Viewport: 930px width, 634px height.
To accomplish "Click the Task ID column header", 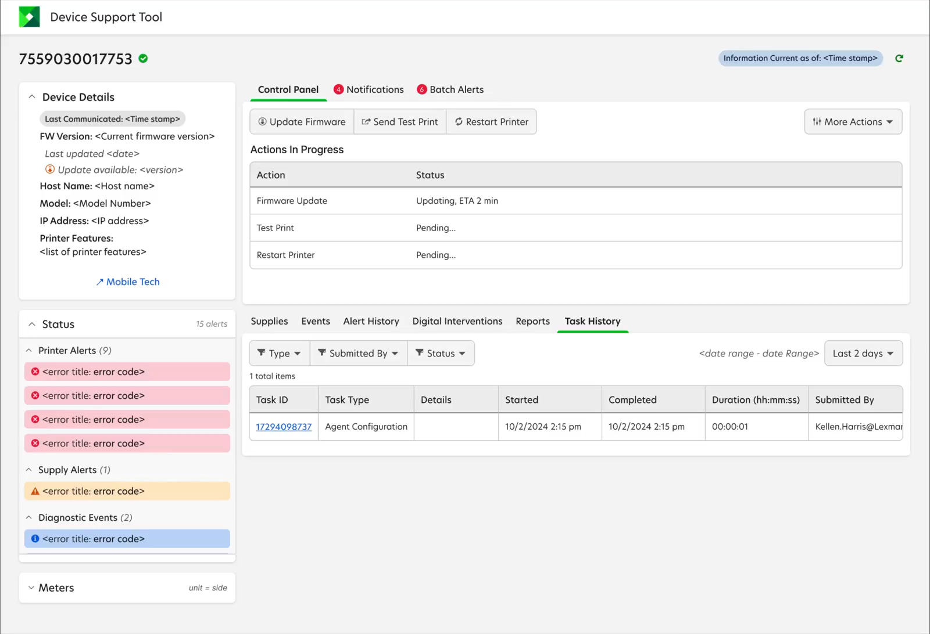I will pyautogui.click(x=284, y=399).
